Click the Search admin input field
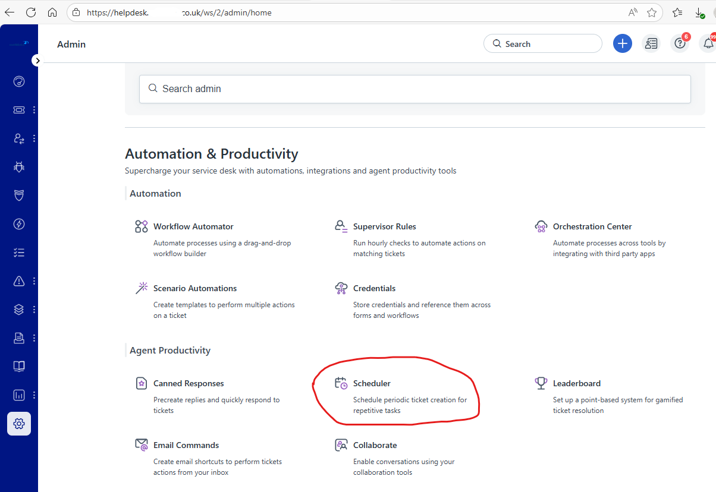The image size is (716, 492). coord(414,89)
